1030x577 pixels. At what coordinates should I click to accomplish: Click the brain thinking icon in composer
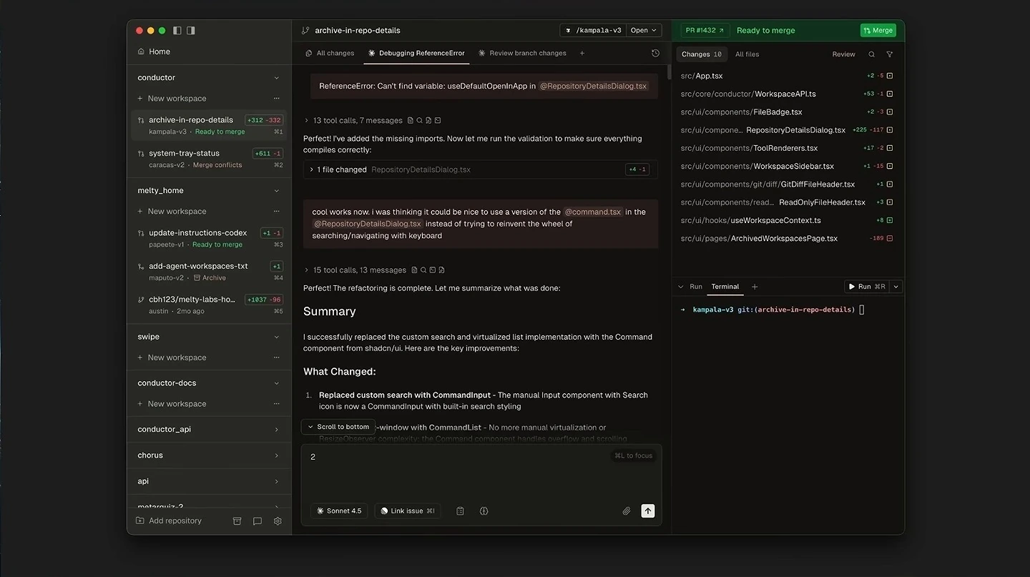coord(484,511)
